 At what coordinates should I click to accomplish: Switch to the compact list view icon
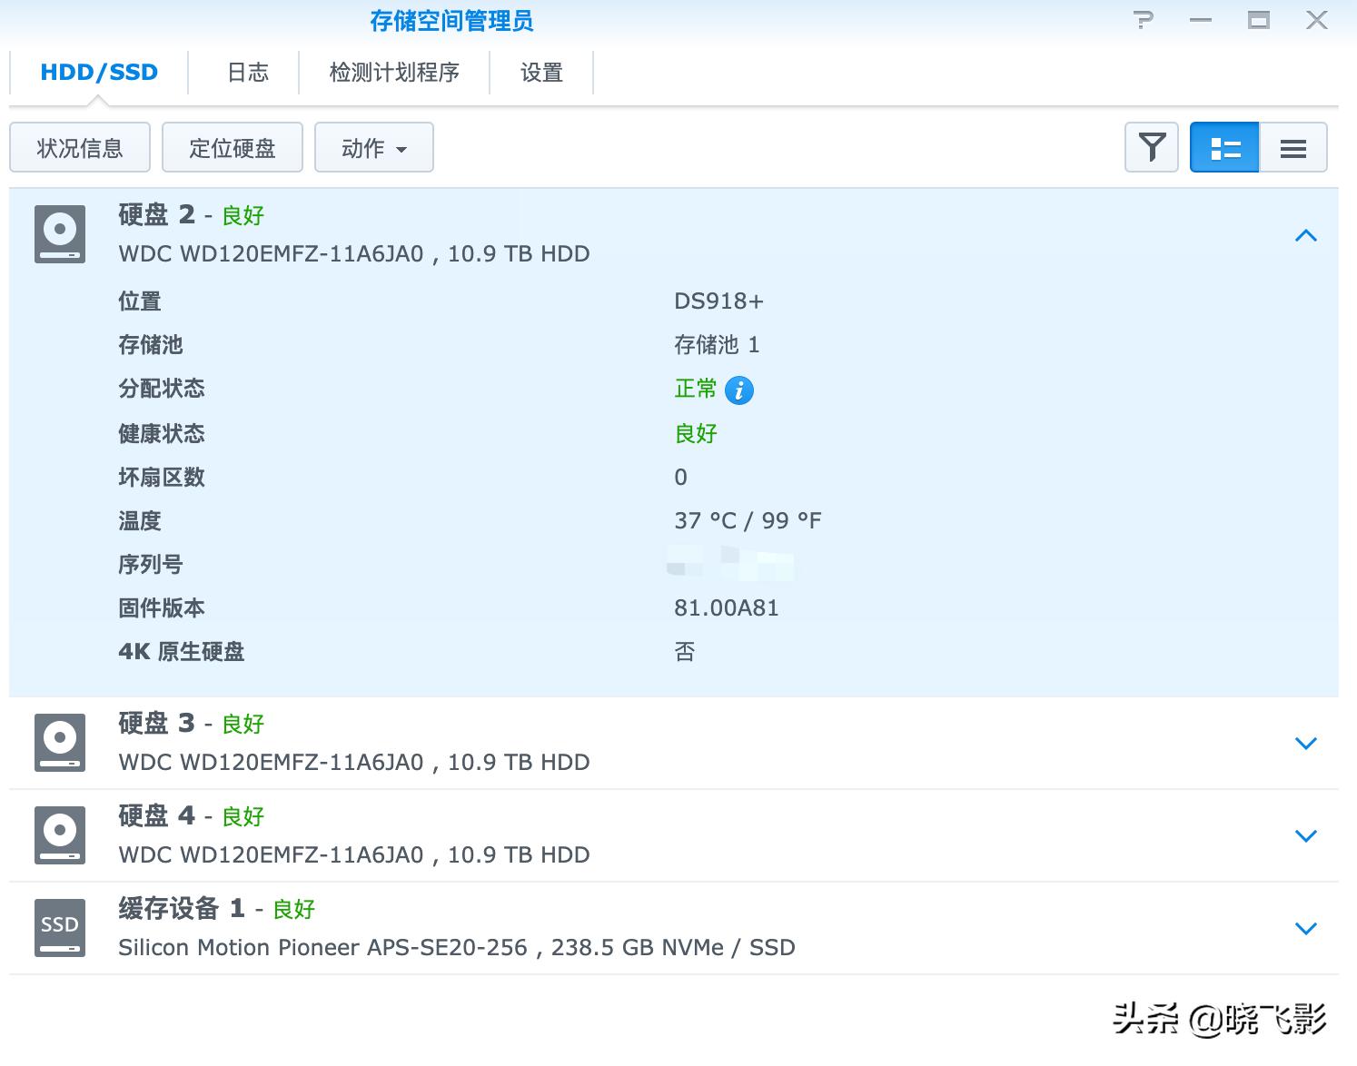1293,147
